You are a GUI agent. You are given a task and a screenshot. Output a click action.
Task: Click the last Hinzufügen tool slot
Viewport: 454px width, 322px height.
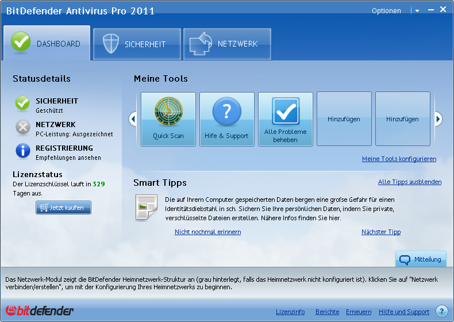402,119
